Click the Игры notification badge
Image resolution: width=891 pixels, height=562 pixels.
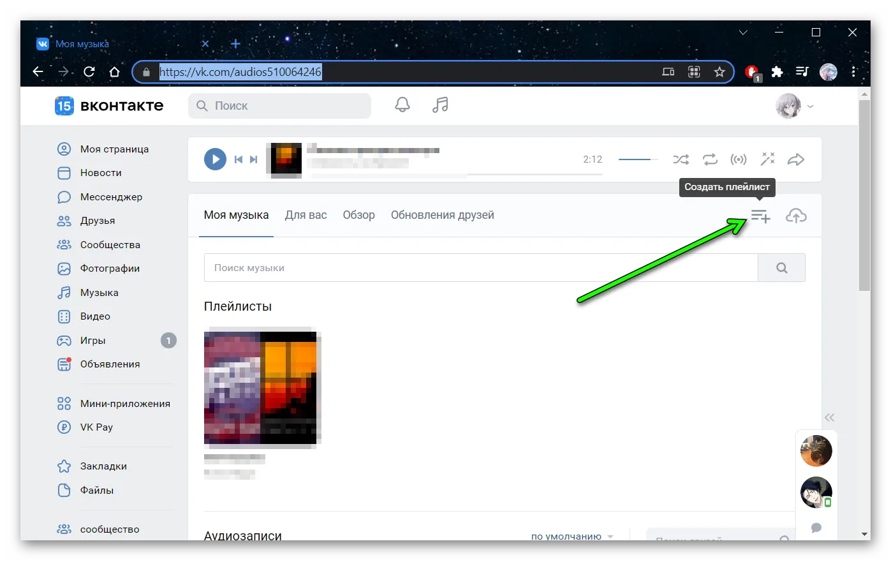pyautogui.click(x=168, y=341)
